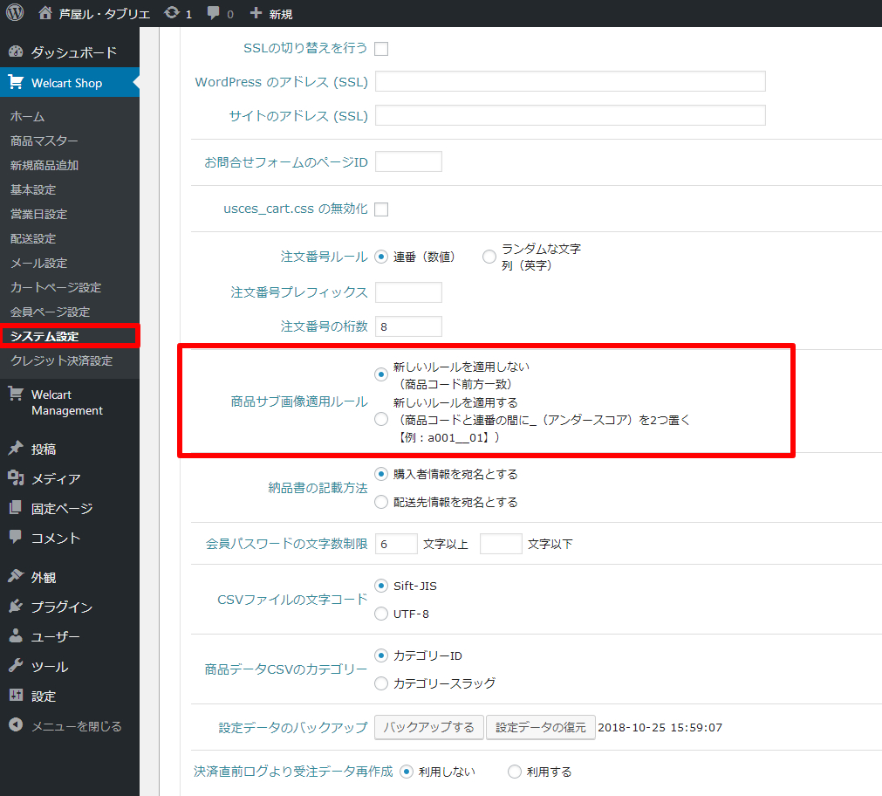Click the メディア media icon
The width and height of the screenshot is (882, 796).
click(x=16, y=478)
